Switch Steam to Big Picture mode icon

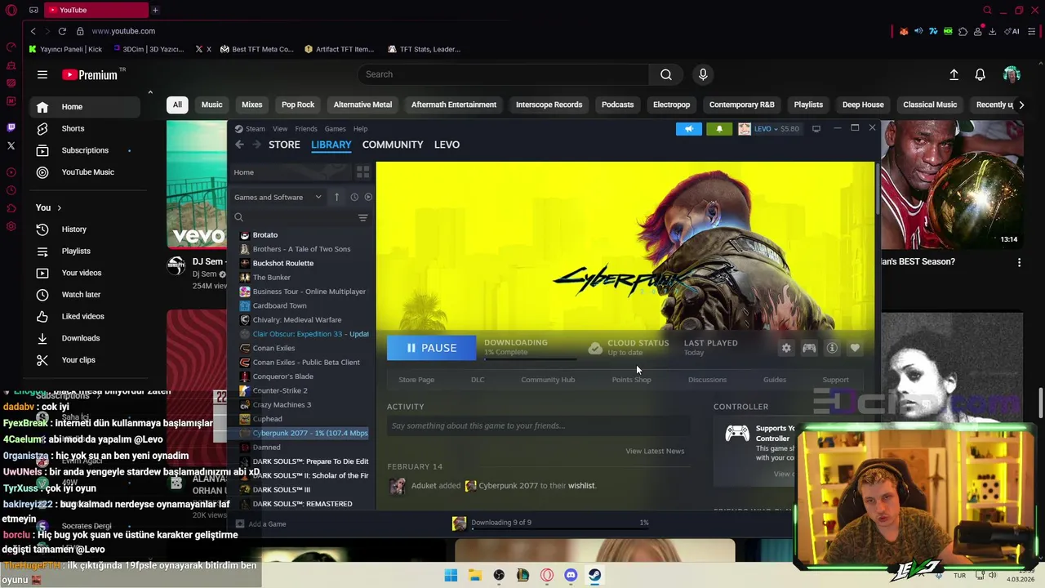816,128
